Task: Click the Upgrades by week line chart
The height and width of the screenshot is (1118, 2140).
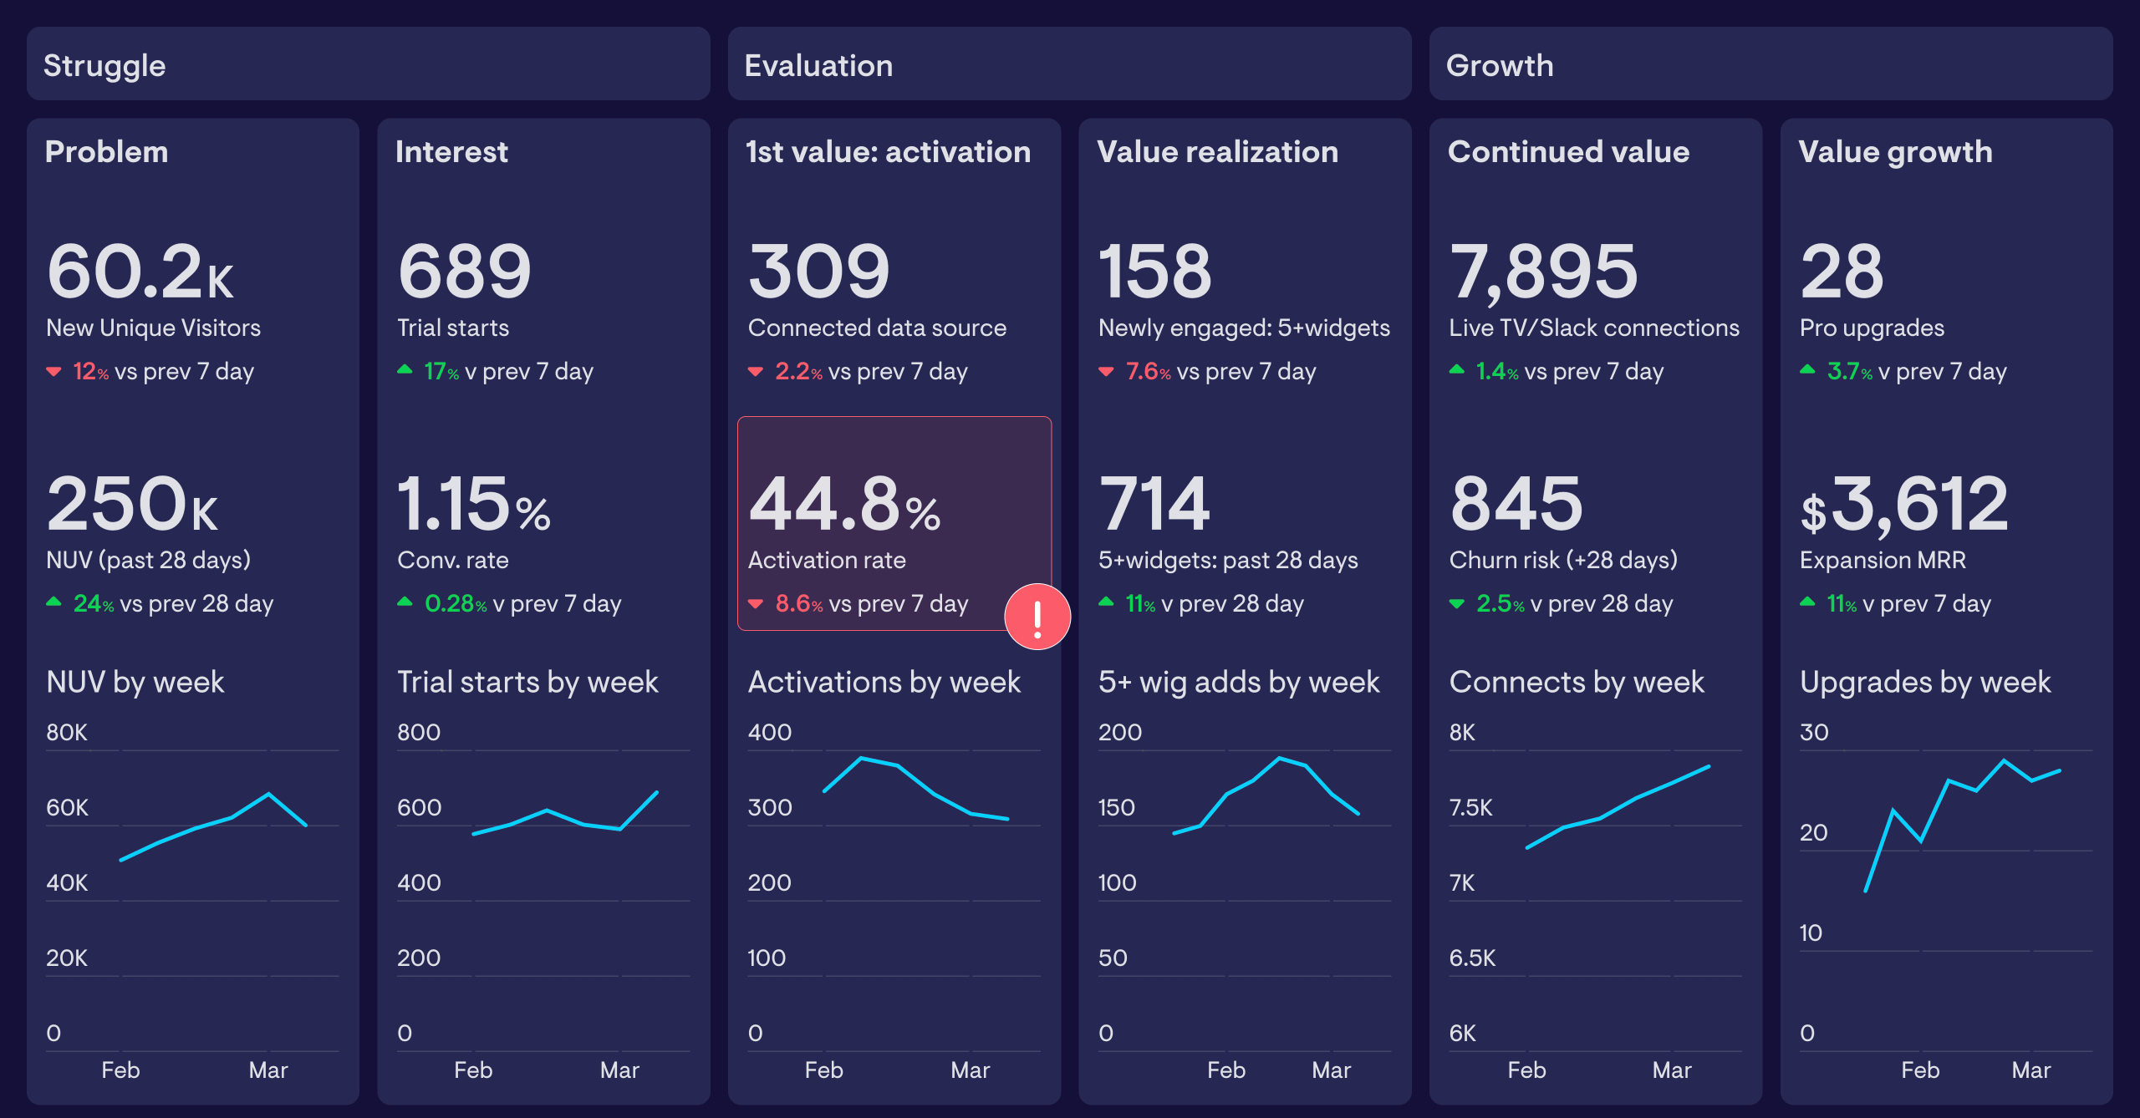Action: point(1949,780)
